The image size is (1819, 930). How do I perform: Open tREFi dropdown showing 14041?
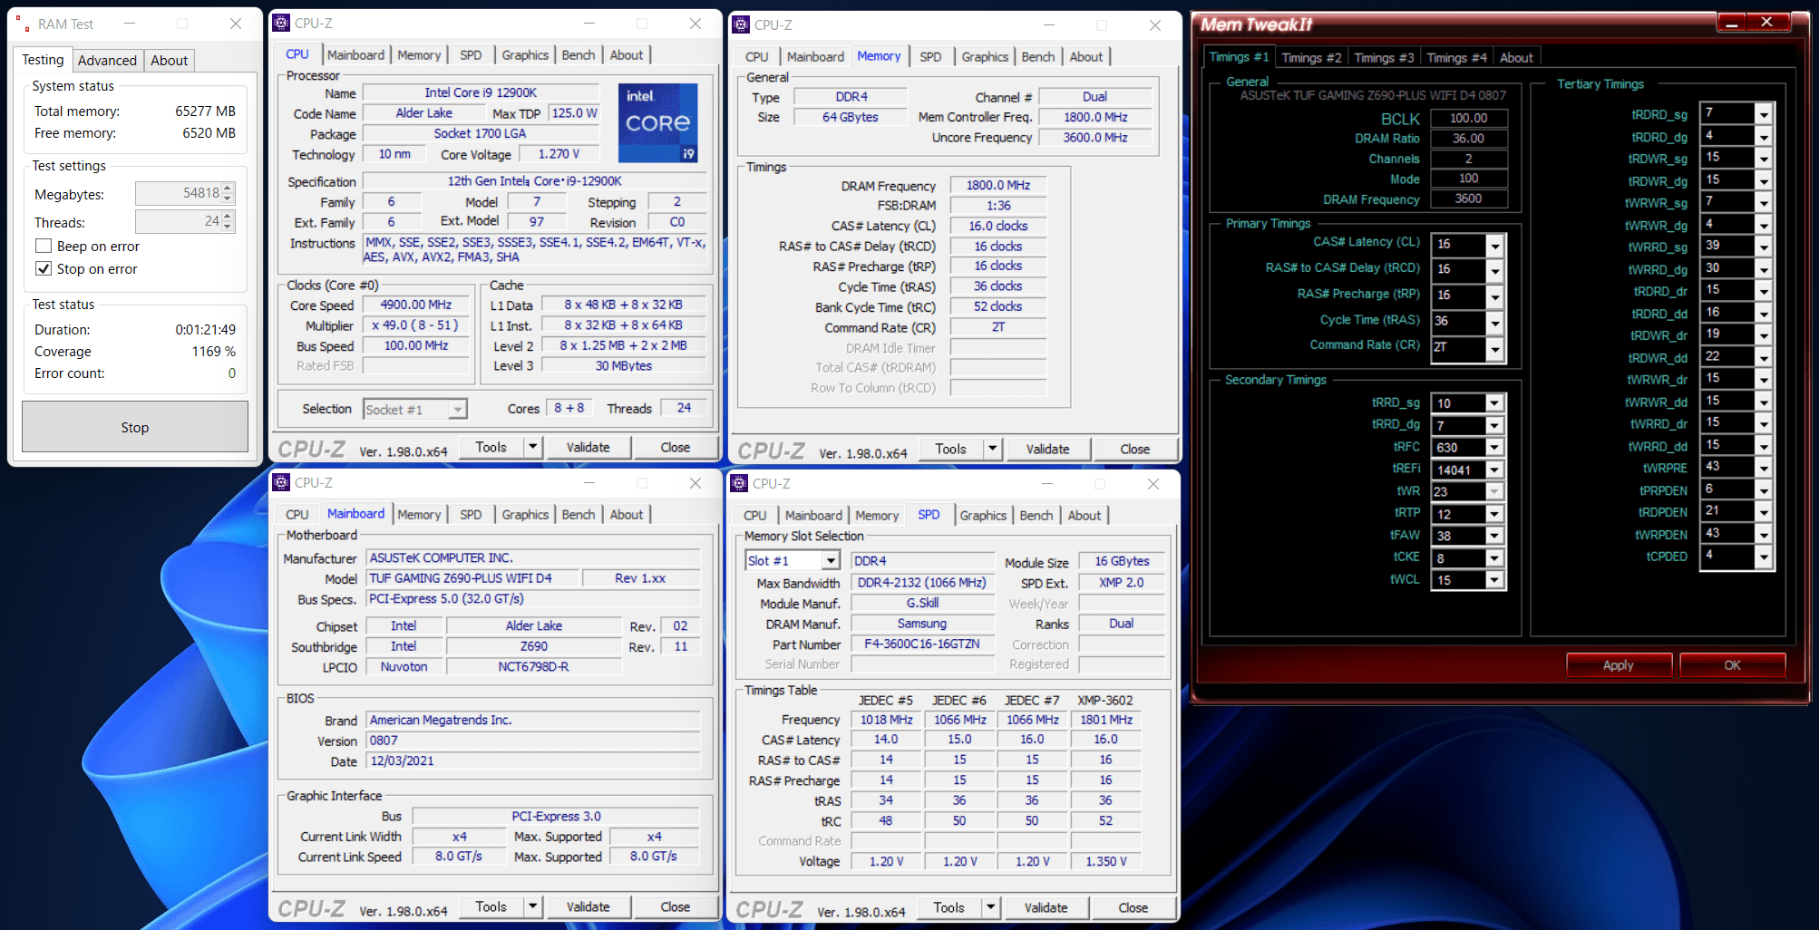click(1494, 470)
